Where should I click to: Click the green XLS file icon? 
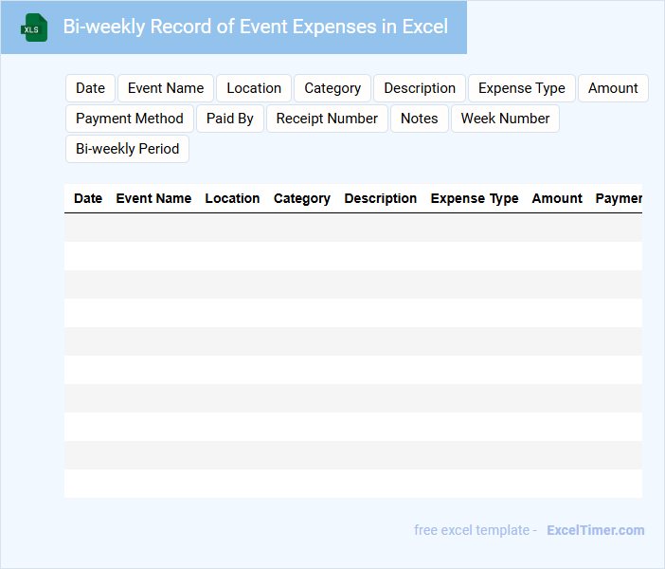point(33,28)
